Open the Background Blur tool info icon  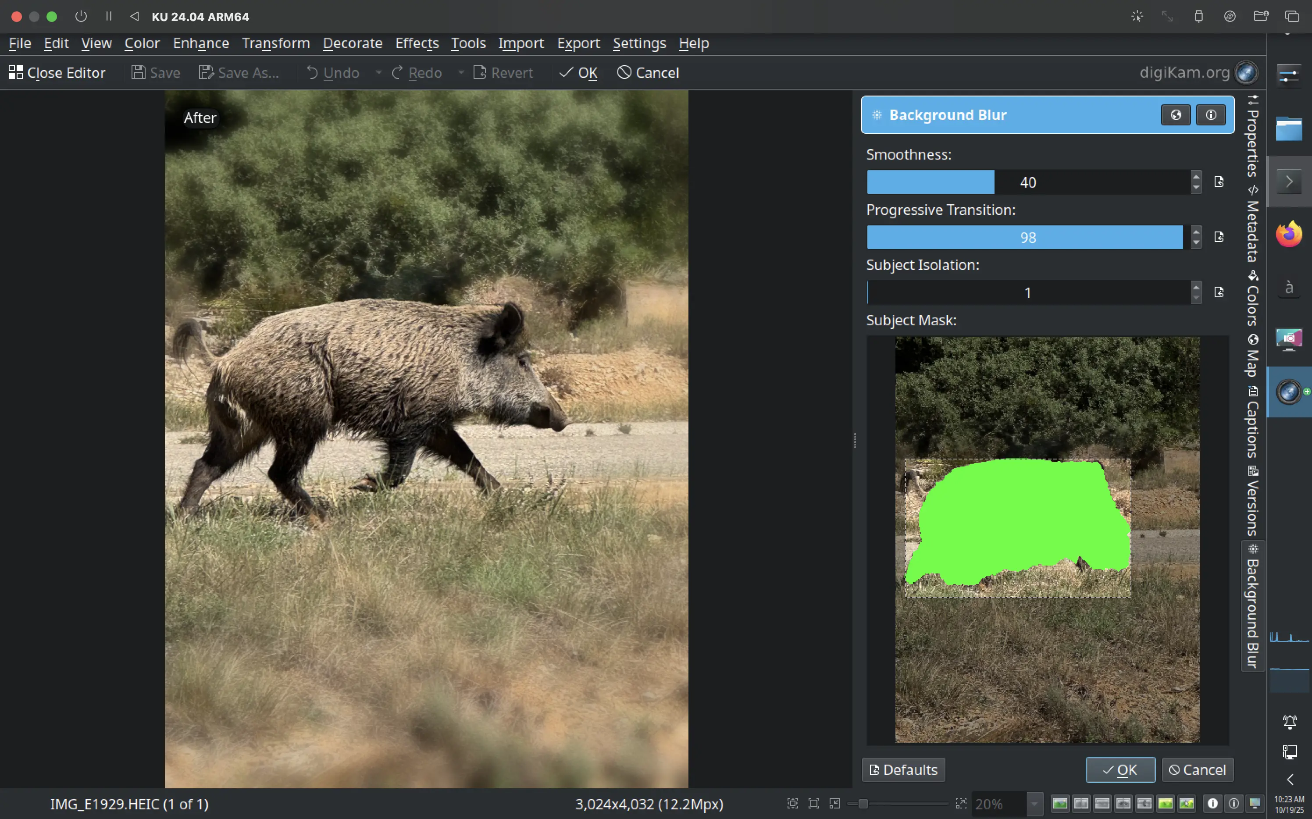1211,115
